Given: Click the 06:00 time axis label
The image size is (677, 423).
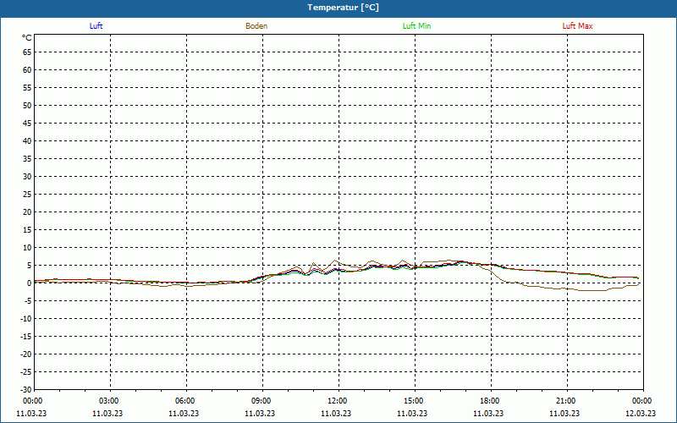Looking at the screenshot, I should (184, 401).
